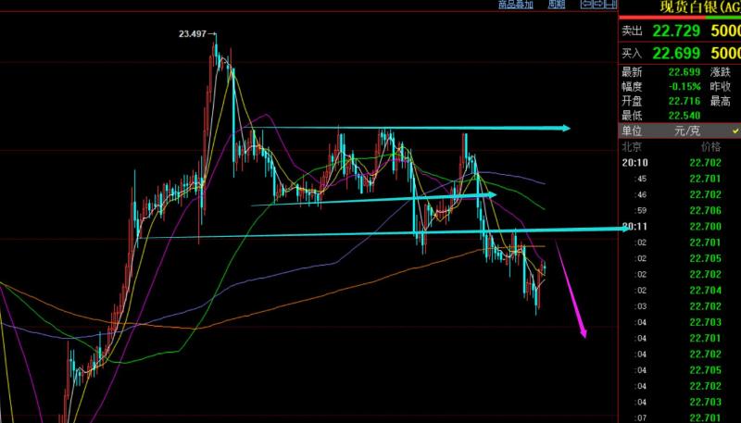Click the middle small chart icon beside 周期

click(x=597, y=5)
